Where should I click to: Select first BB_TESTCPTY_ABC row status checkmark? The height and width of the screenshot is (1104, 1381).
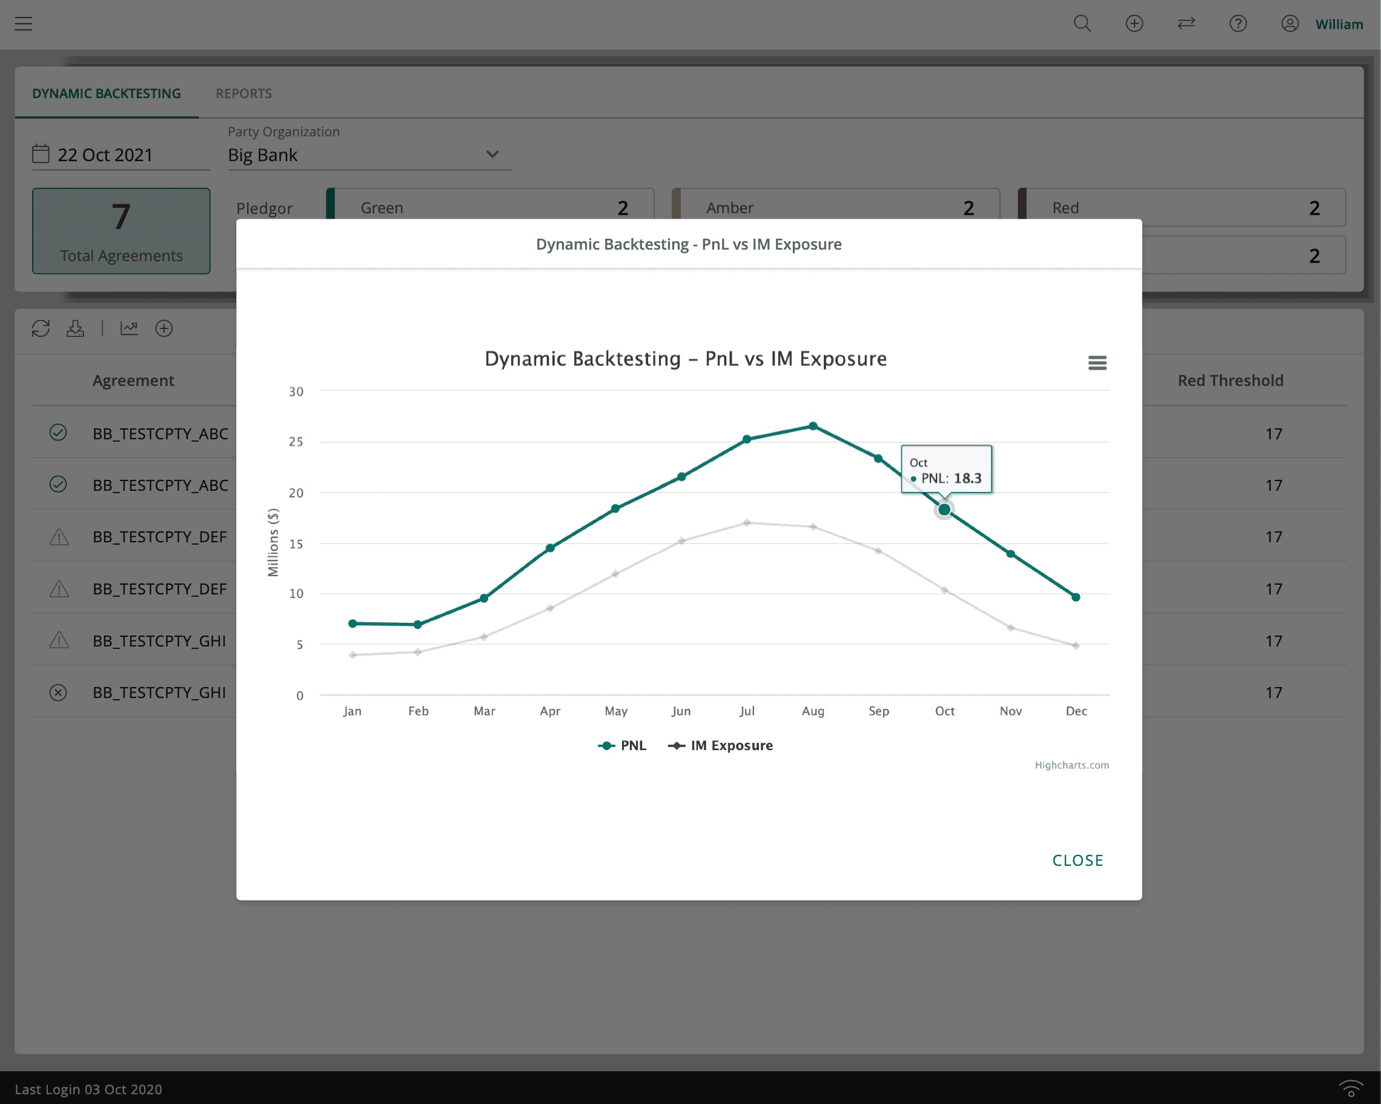[x=58, y=433]
